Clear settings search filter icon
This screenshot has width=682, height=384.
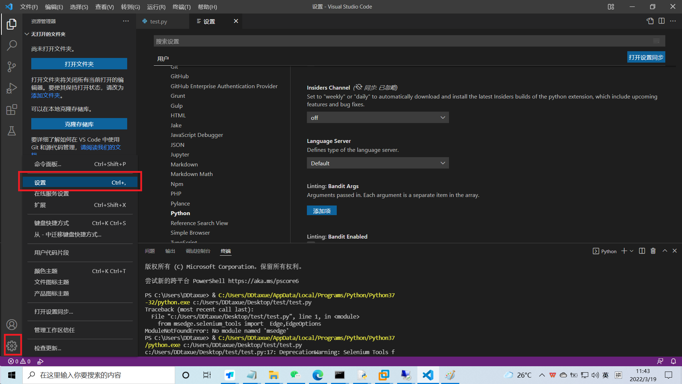656,41
